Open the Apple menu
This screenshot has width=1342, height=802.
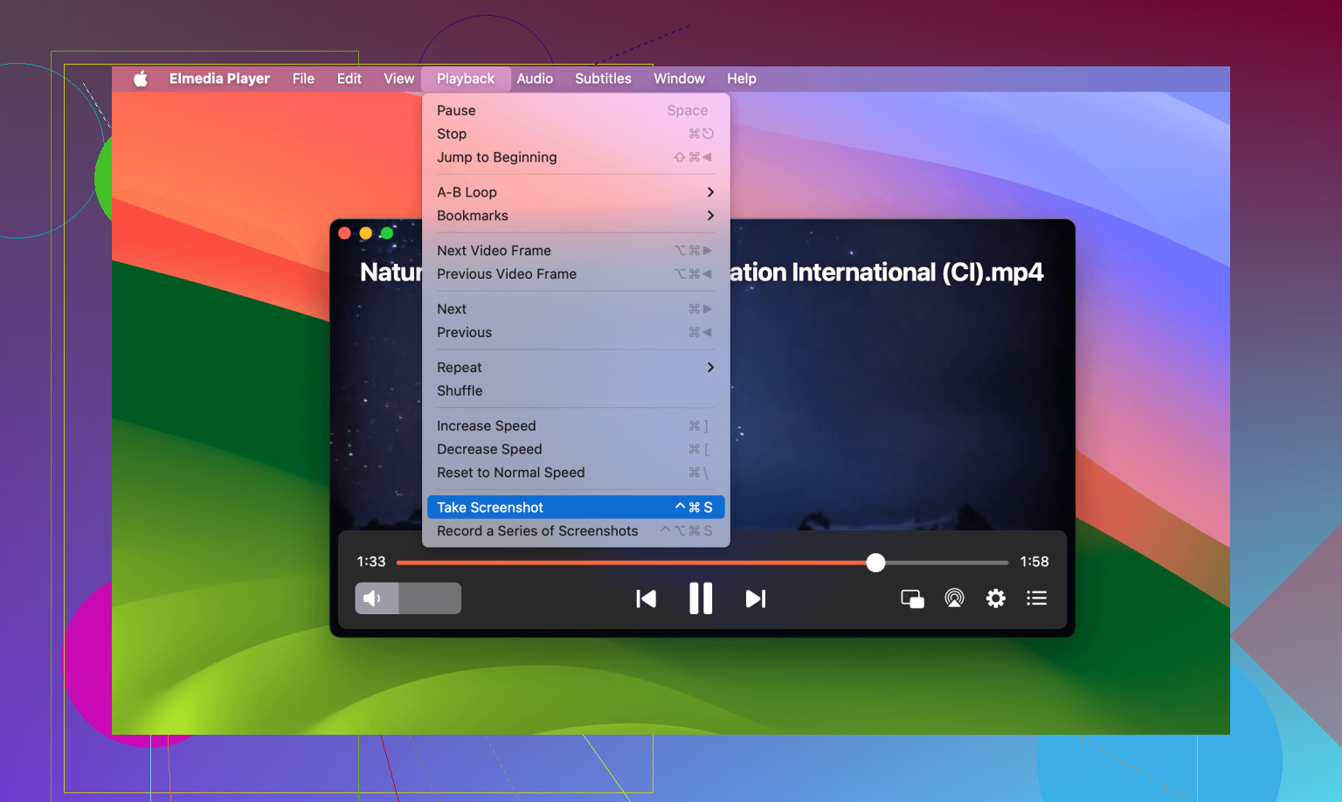[x=141, y=79]
